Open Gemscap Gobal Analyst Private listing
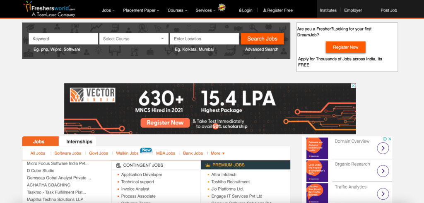Image resolution: width=424 pixels, height=203 pixels. 59,178
